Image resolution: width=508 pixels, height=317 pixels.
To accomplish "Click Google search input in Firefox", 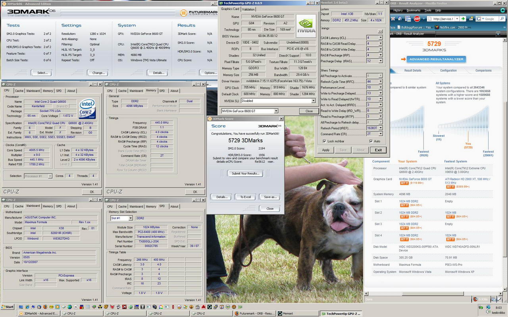I will point(491,19).
